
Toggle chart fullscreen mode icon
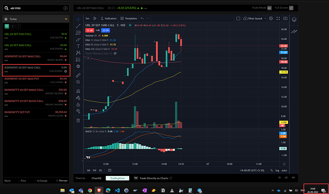tap(278, 19)
